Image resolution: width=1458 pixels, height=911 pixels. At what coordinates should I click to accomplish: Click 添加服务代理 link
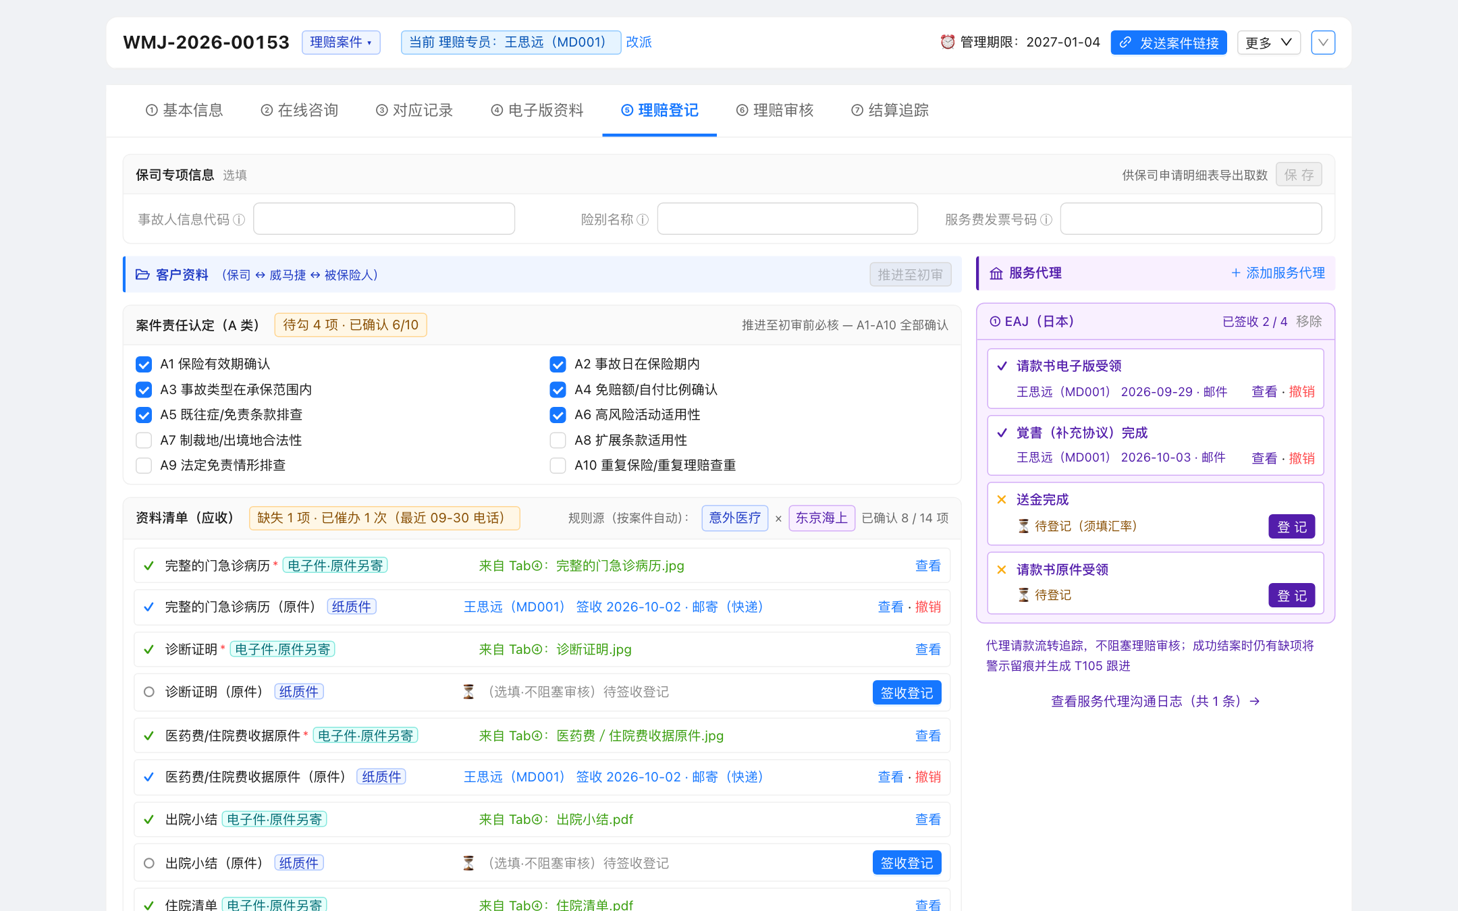[1278, 273]
